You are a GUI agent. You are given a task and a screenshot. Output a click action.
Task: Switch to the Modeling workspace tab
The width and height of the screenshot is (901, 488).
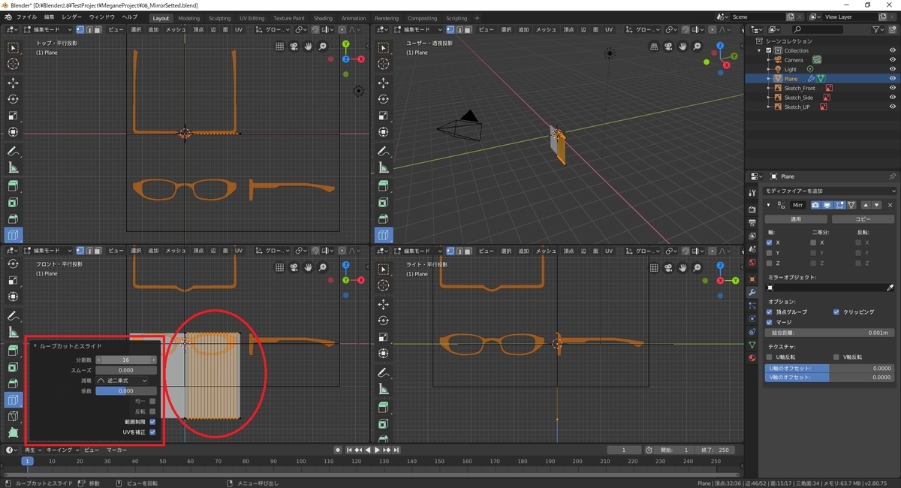(189, 18)
